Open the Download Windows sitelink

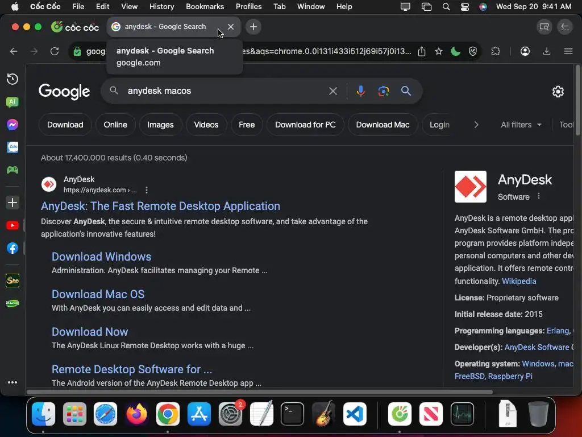(101, 257)
